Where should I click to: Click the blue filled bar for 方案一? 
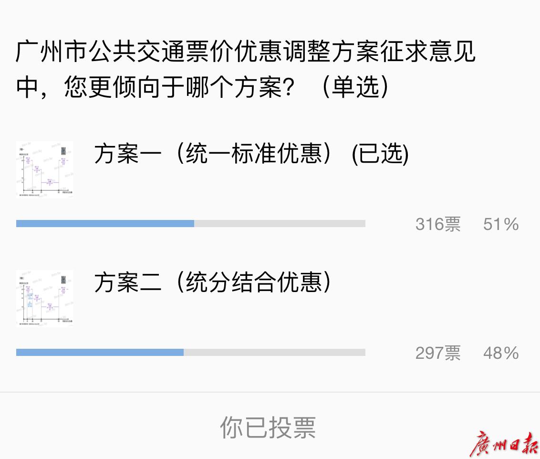pyautogui.click(x=105, y=224)
